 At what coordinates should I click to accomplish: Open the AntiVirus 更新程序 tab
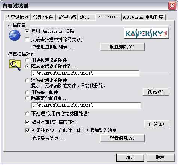click(x=143, y=17)
